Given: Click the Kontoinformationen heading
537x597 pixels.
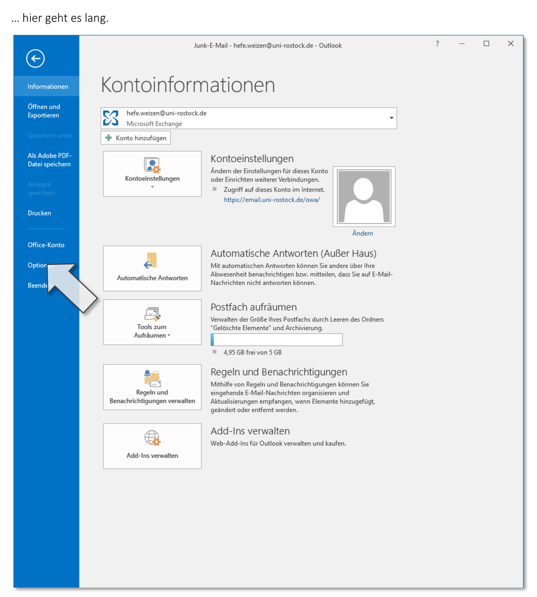Looking at the screenshot, I should (x=188, y=85).
